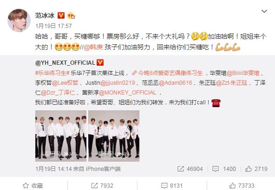Repost this post showing 7932 reposts
275x190 pixels.
[x=102, y=186]
